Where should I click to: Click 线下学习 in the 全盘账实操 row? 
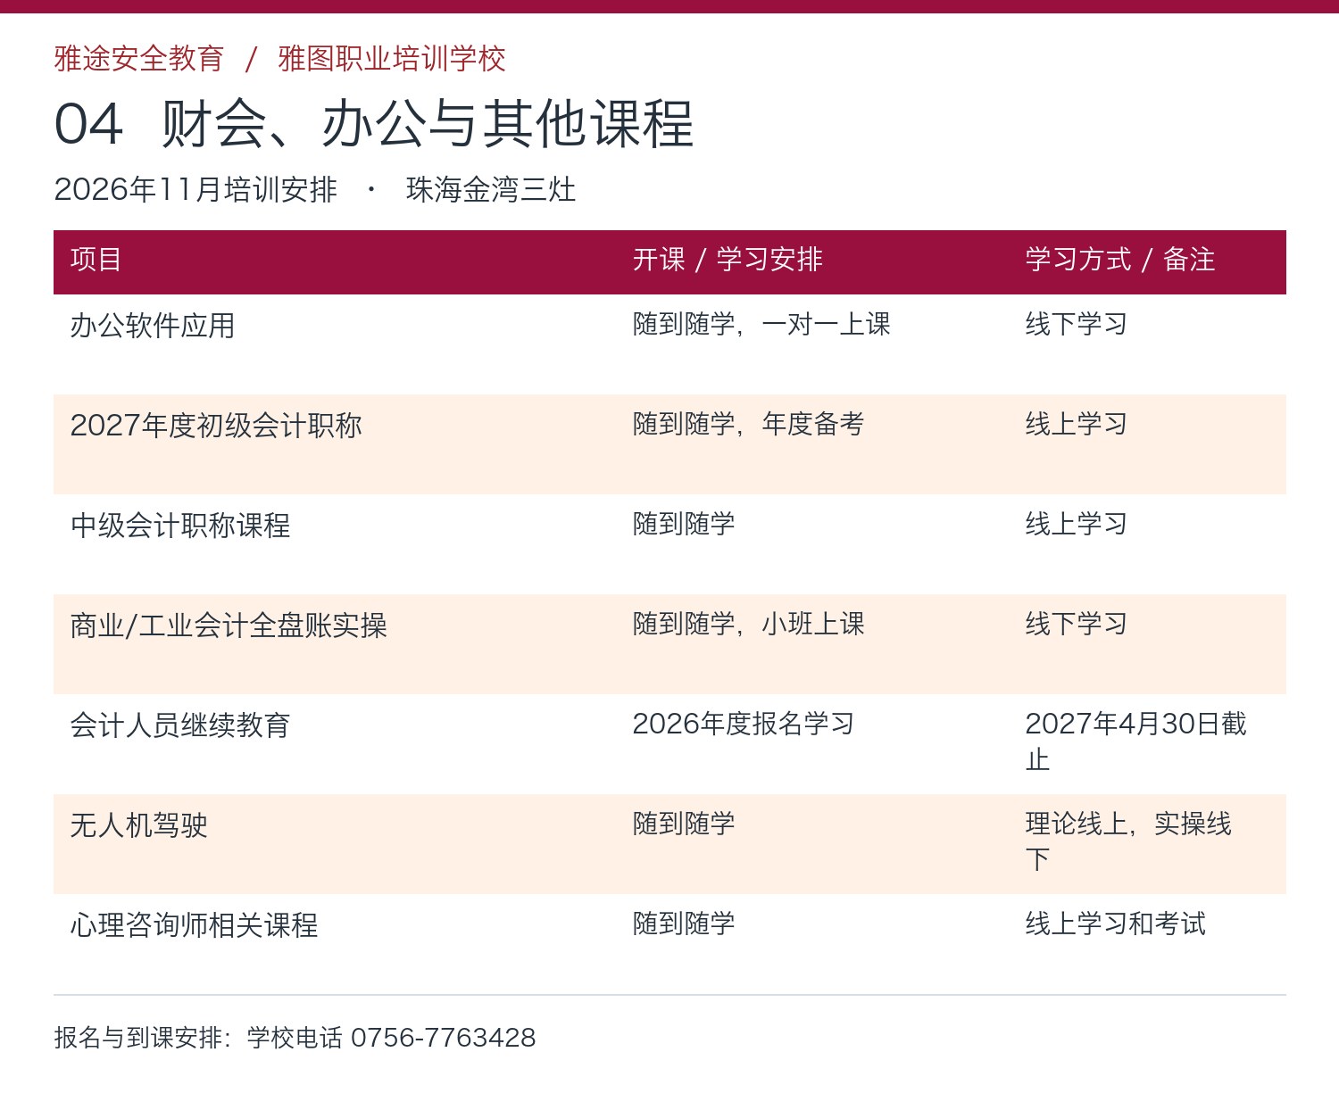[x=1076, y=624]
